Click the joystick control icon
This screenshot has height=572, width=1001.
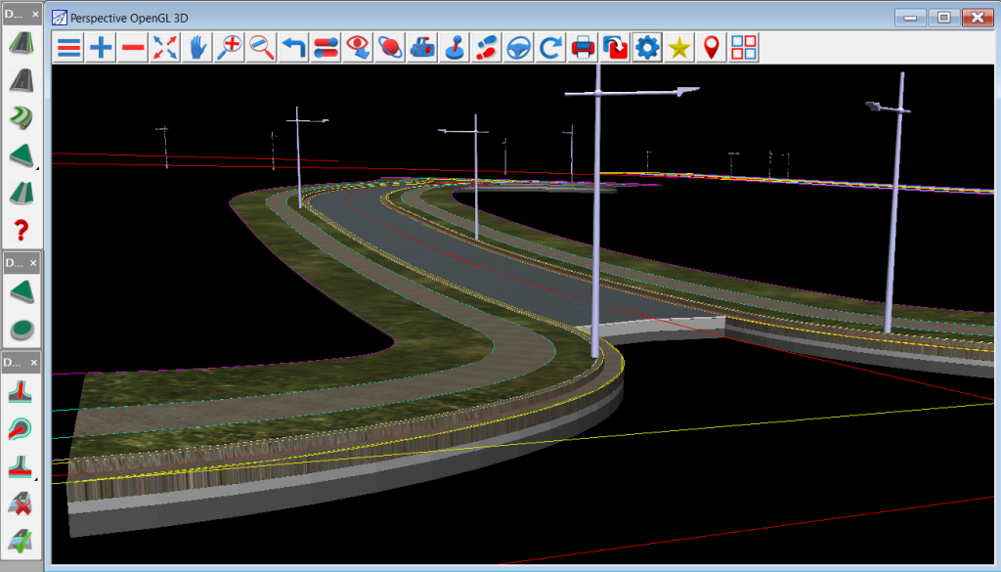pyautogui.click(x=455, y=48)
